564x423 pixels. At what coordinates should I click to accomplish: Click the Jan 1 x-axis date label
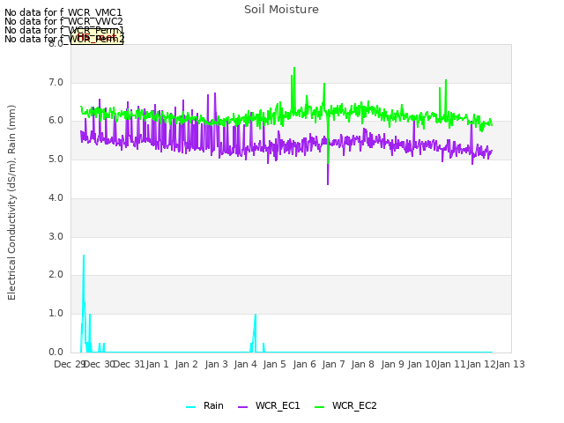pos(157,364)
